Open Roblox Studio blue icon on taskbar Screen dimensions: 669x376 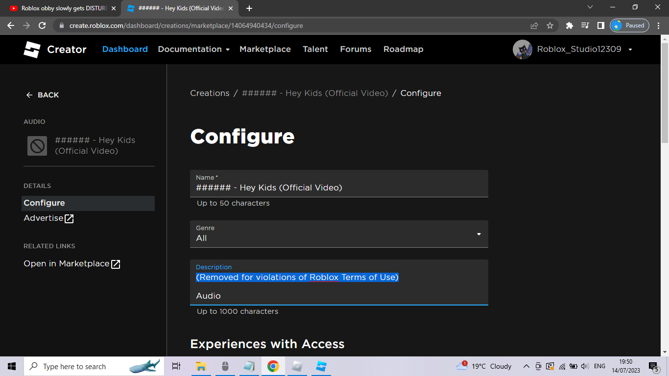[321, 366]
